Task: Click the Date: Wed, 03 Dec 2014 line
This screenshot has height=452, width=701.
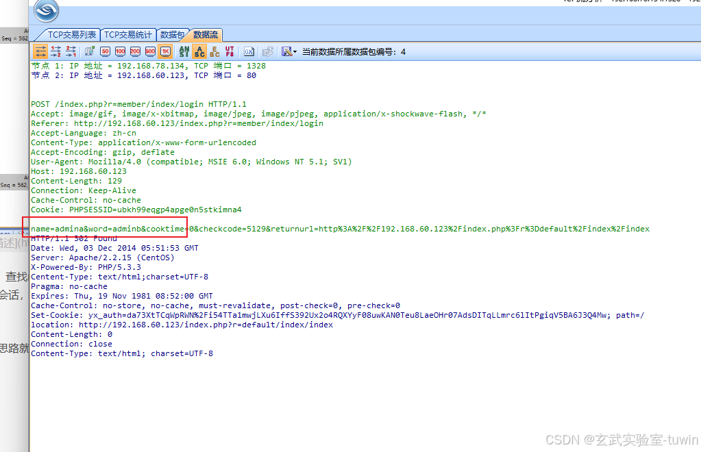Action: pos(114,248)
